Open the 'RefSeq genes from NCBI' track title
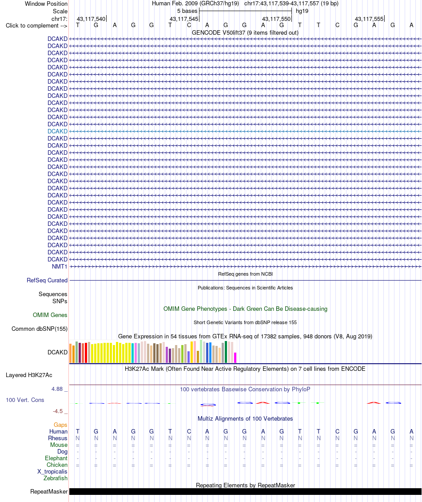 tap(245, 274)
